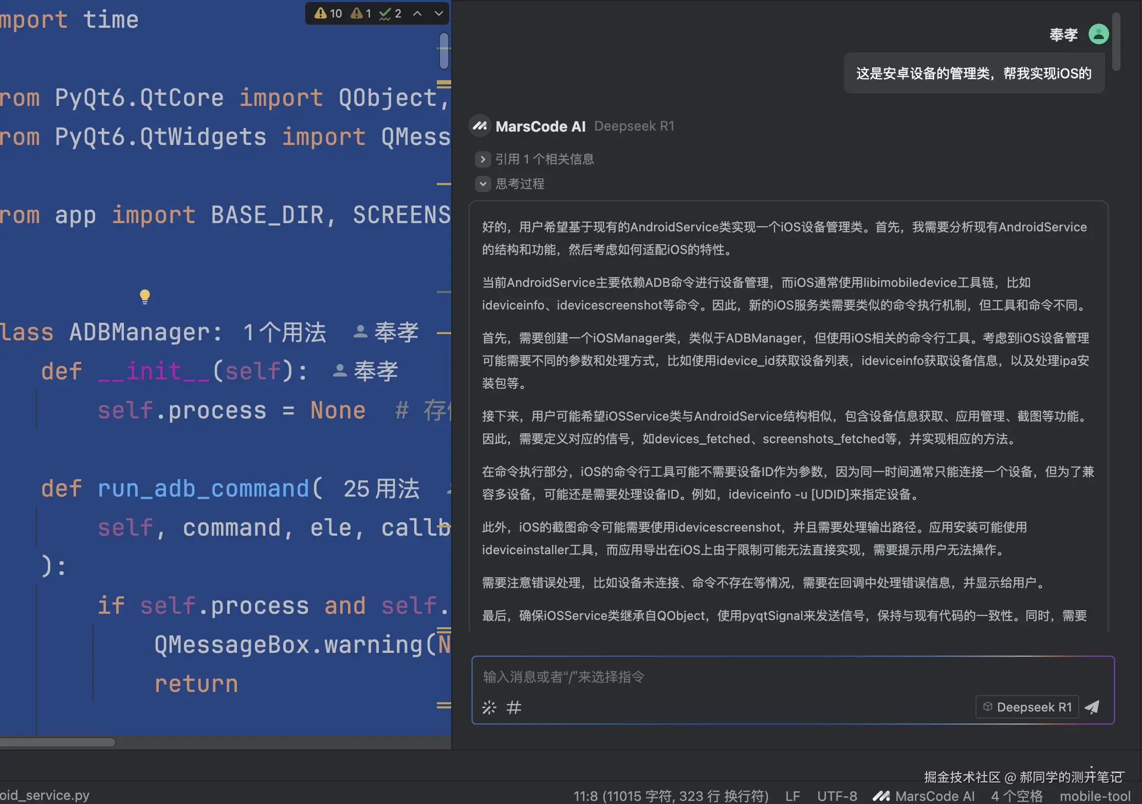Viewport: 1142px width, 804px height.
Task: Click the # context reference icon
Action: click(x=514, y=707)
